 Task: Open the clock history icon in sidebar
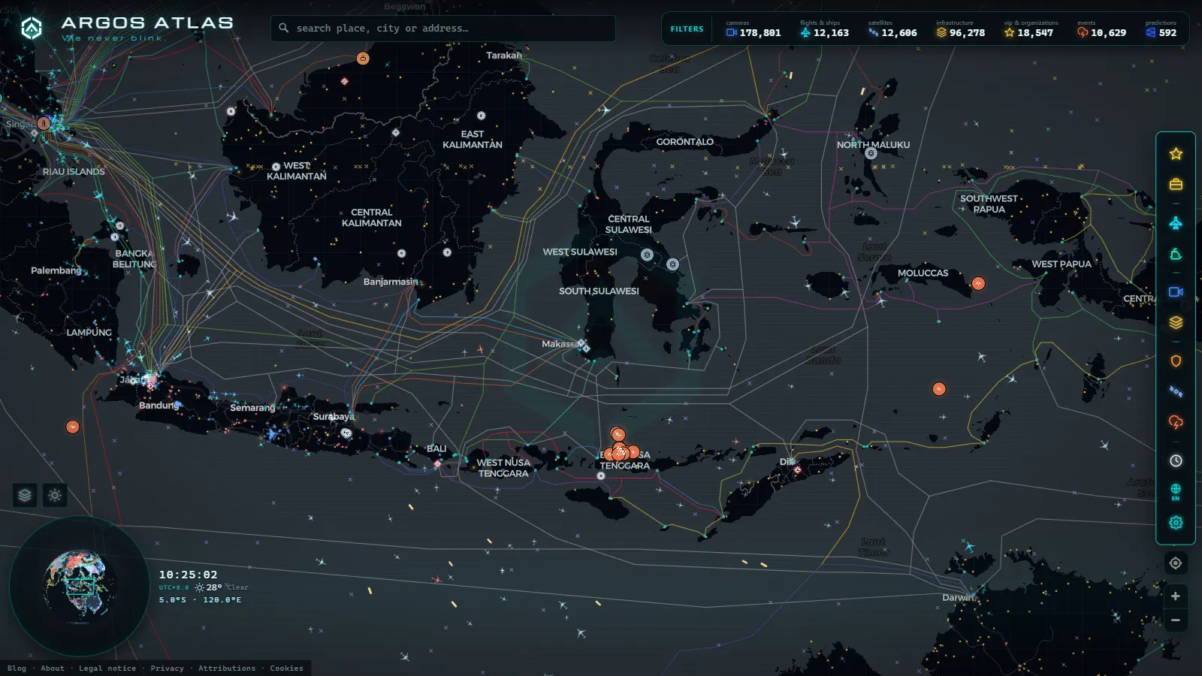point(1176,460)
